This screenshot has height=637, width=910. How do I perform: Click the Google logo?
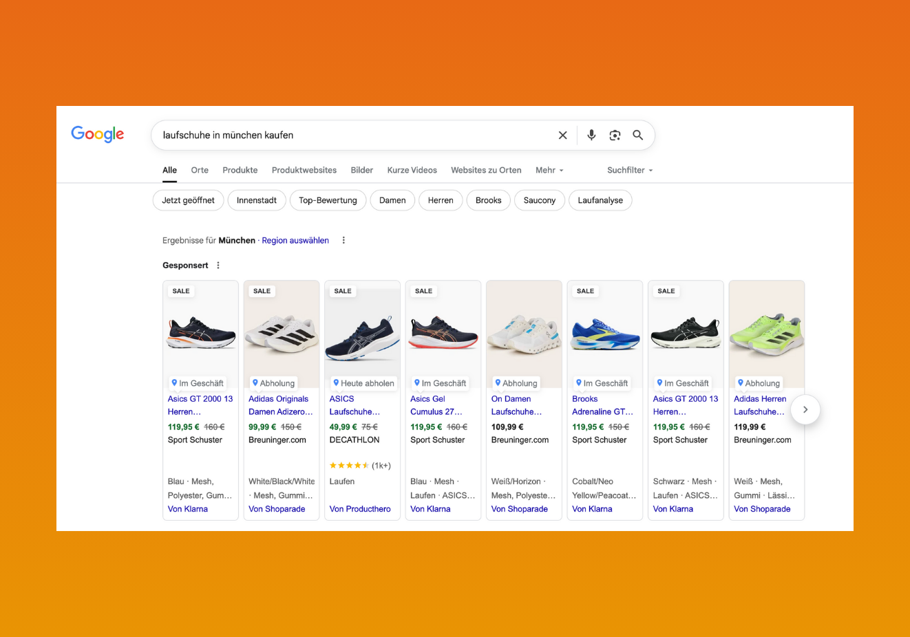coord(98,134)
